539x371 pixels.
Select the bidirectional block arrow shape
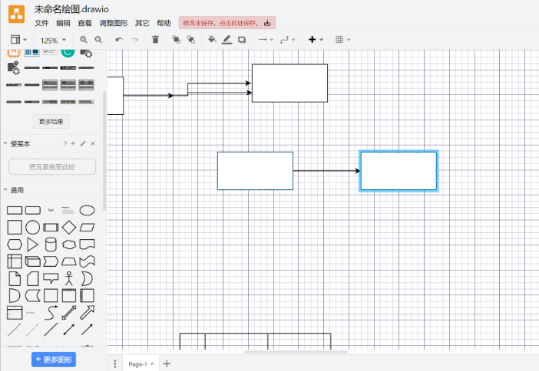tap(69, 312)
